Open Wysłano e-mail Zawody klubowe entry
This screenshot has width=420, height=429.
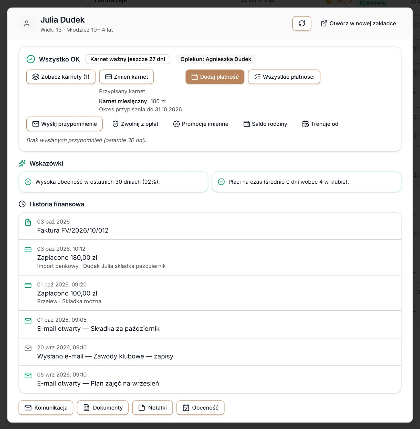(x=210, y=352)
